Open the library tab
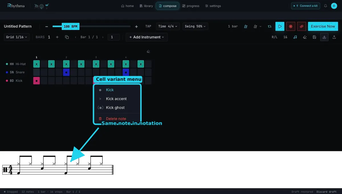The height and width of the screenshot is (194, 342). 146,6
